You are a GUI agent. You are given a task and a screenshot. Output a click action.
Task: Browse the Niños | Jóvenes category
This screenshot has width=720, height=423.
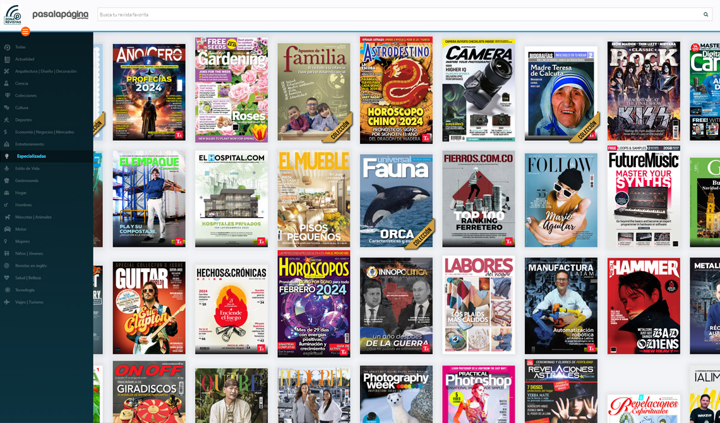tap(28, 253)
